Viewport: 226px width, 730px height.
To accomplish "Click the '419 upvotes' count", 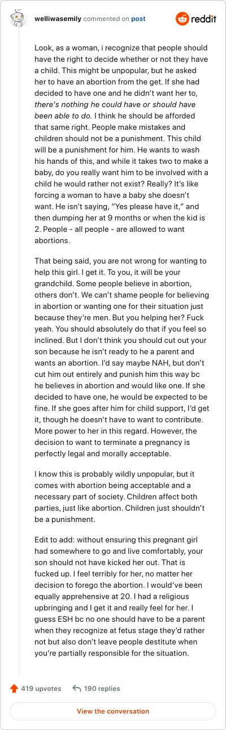I will 41,689.
